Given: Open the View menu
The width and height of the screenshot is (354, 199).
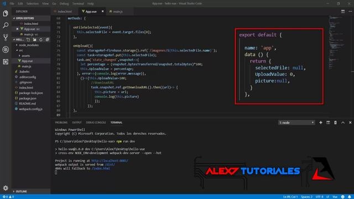Looking at the screenshot, I should click(45, 4).
